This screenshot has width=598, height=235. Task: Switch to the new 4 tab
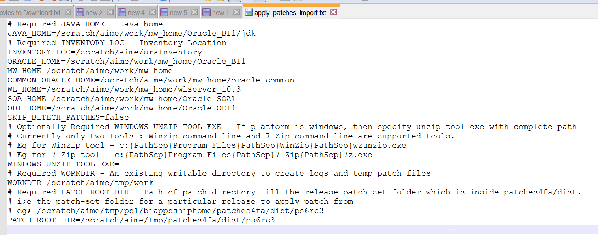[x=136, y=13]
